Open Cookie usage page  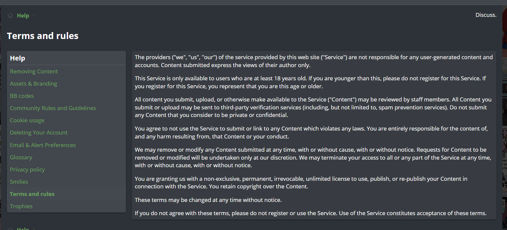point(27,120)
